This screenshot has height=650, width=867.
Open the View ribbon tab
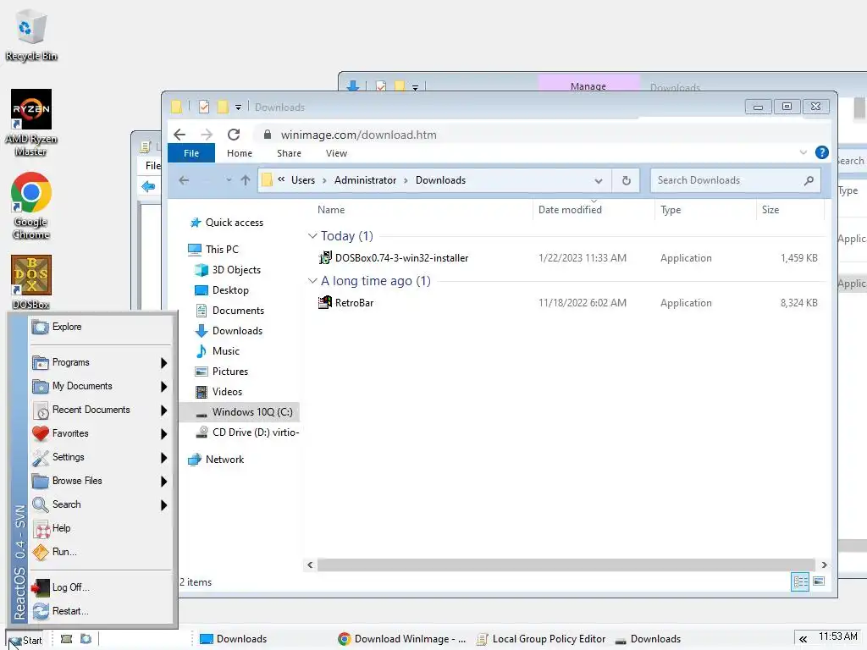(x=336, y=153)
